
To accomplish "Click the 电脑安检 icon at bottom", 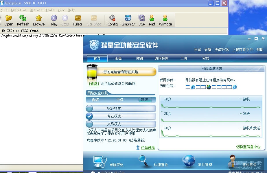I will coord(100,162).
